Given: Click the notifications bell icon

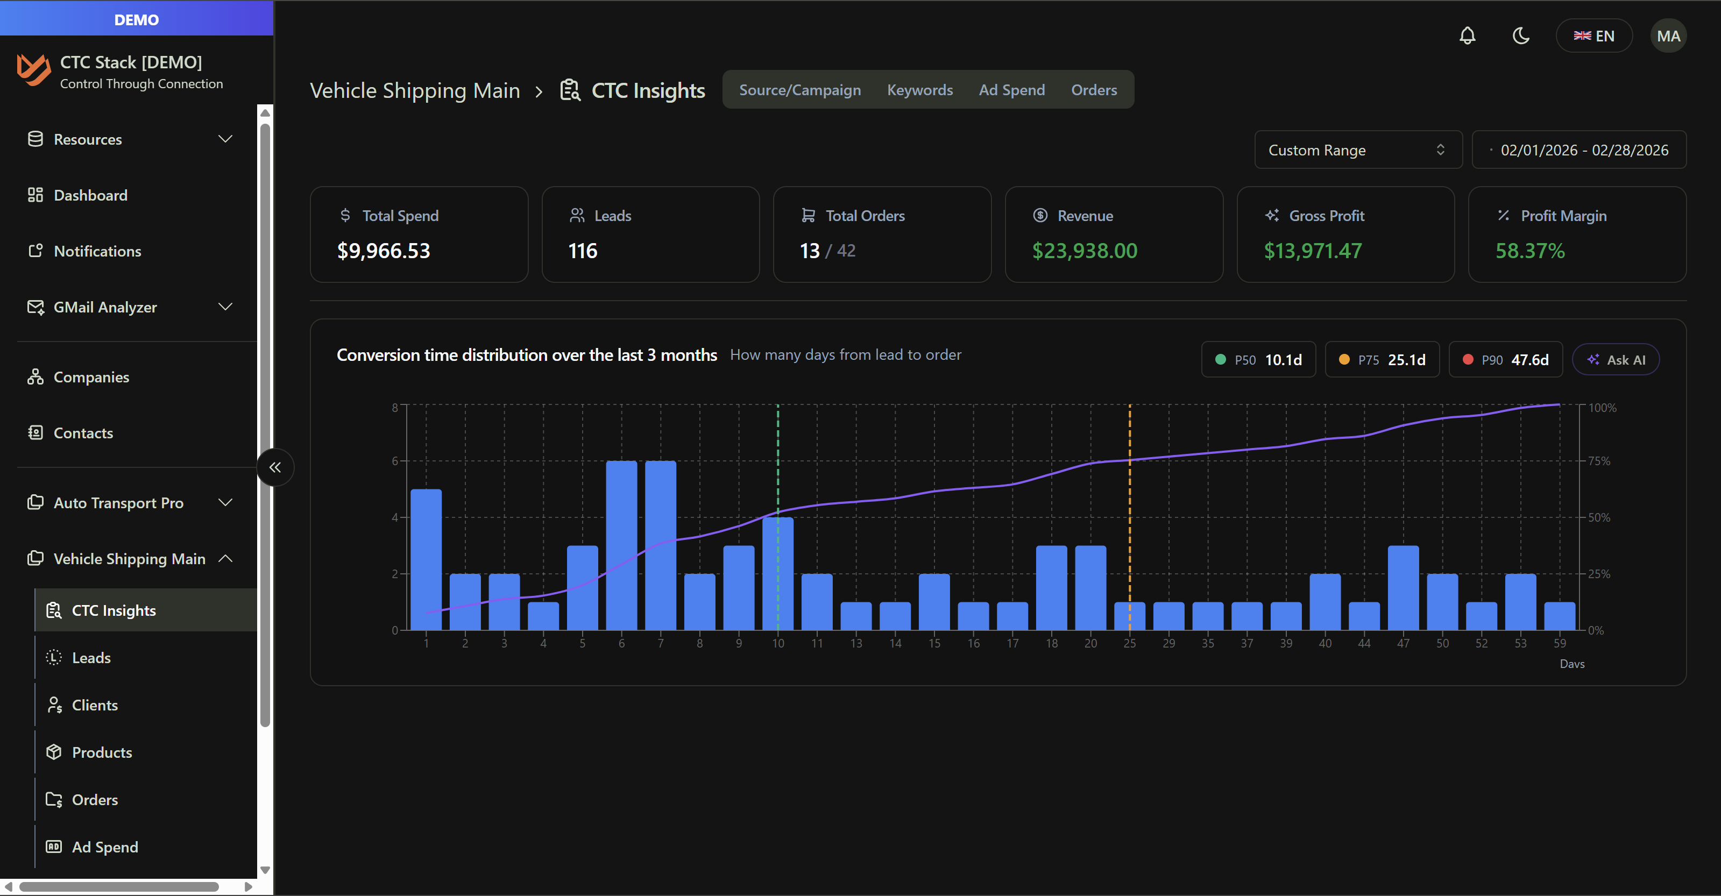Looking at the screenshot, I should pos(1467,35).
